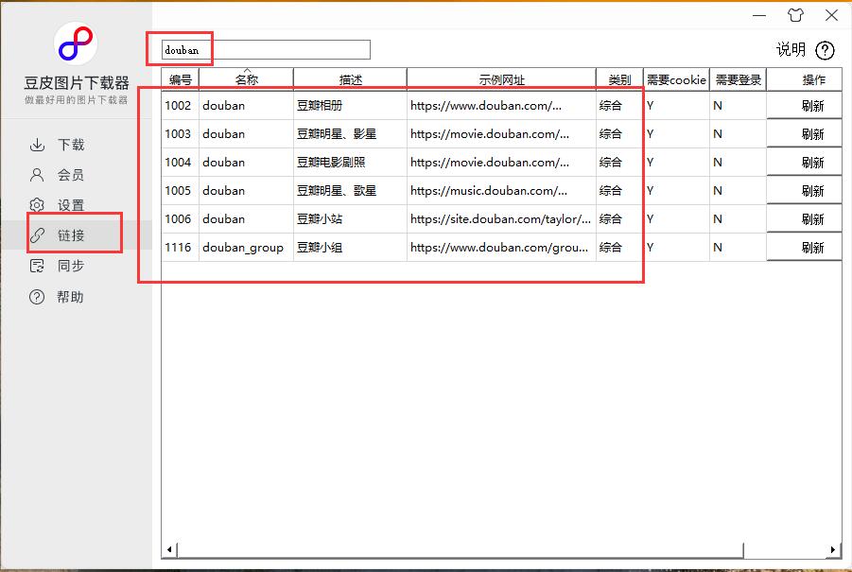
Task: Click the https://www.douban.com/grou... URL cell
Action: [501, 247]
